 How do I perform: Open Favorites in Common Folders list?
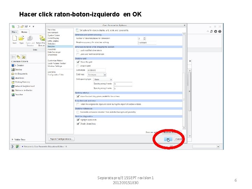point(17,94)
